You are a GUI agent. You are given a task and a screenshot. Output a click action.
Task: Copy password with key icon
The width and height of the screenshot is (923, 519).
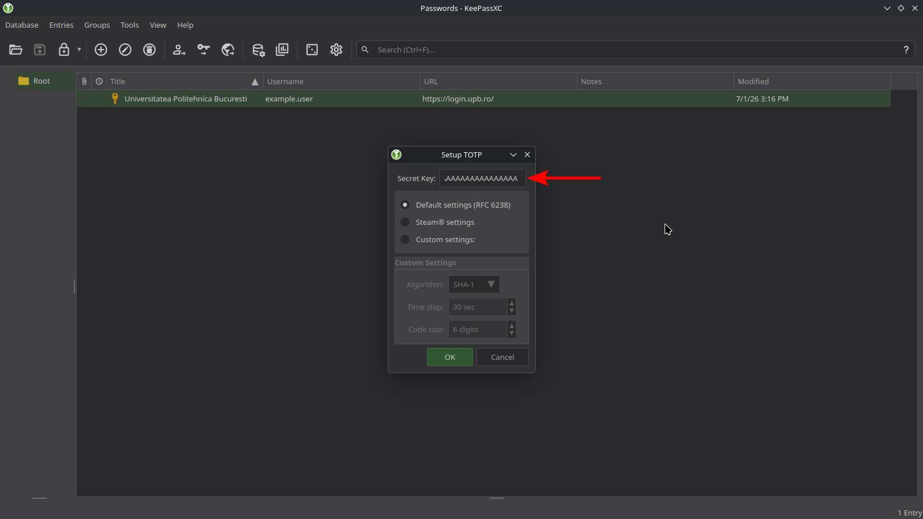pyautogui.click(x=204, y=50)
